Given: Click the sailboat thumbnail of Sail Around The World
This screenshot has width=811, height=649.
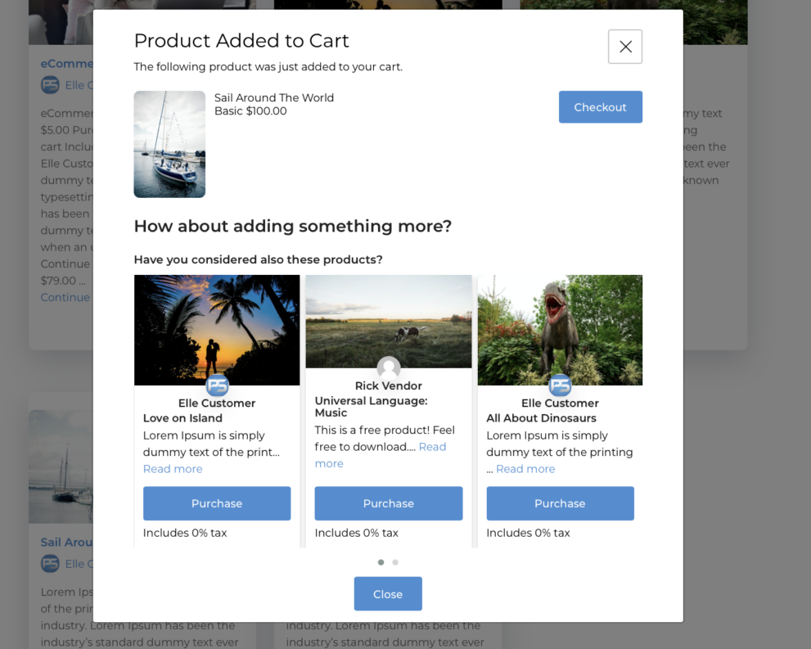Looking at the screenshot, I should [169, 144].
